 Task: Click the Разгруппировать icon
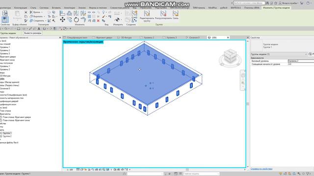[x=163, y=14]
